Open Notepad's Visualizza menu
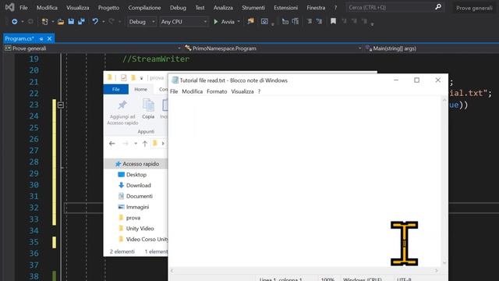The image size is (499, 281). 242,91
